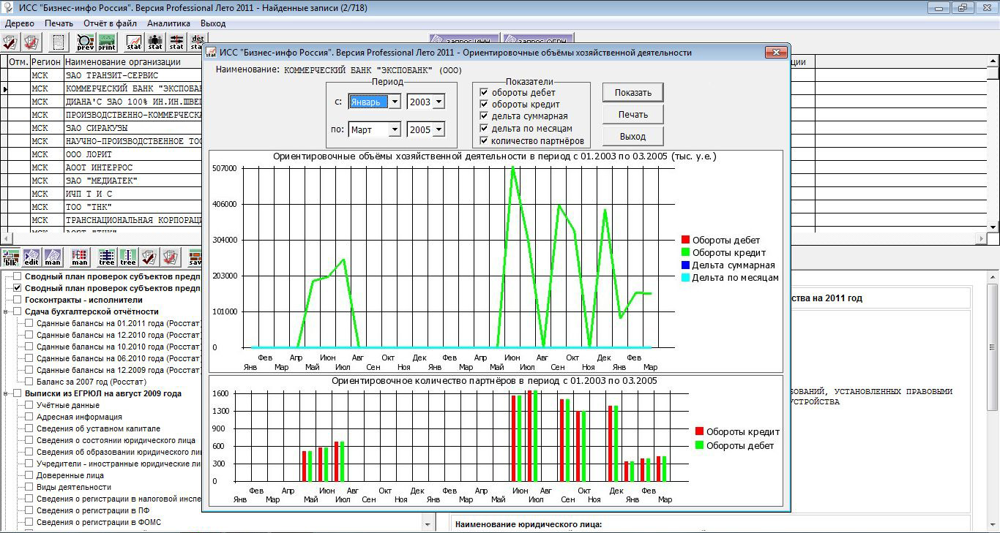The image size is (1000, 533).
Task: Expand the end month dropdown showing 'Март'
Action: (x=394, y=130)
